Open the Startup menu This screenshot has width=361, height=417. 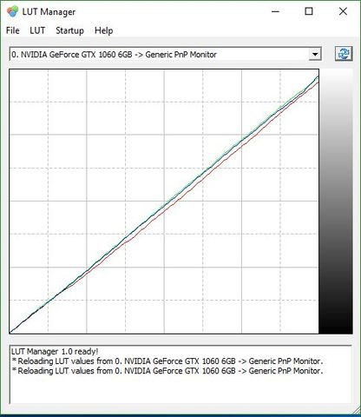pyautogui.click(x=69, y=30)
